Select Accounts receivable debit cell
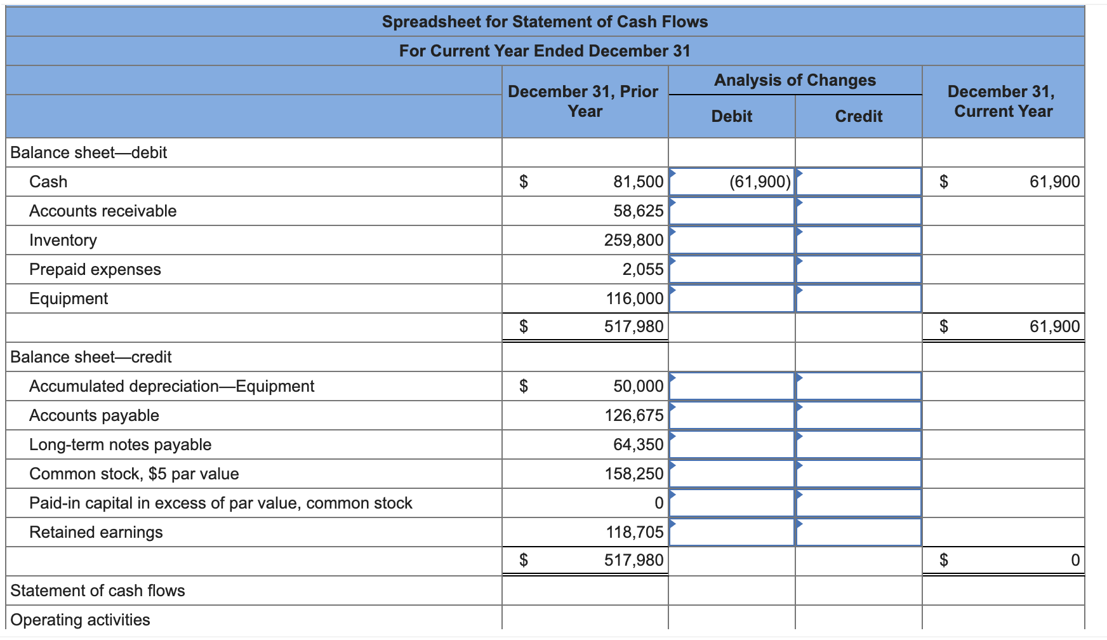Screen dimensions: 1107x640 pyautogui.click(x=732, y=211)
